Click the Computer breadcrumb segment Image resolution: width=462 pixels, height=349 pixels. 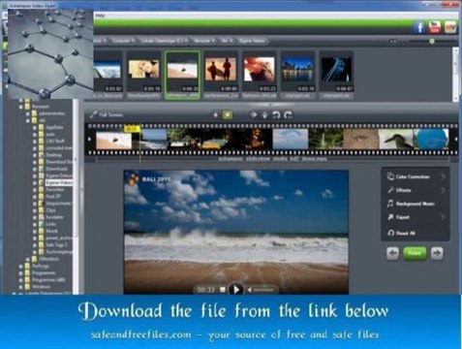click(123, 41)
